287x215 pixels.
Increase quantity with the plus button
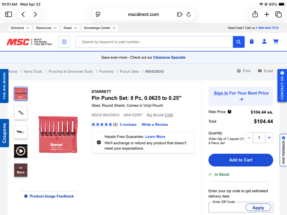pyautogui.click(x=269, y=138)
